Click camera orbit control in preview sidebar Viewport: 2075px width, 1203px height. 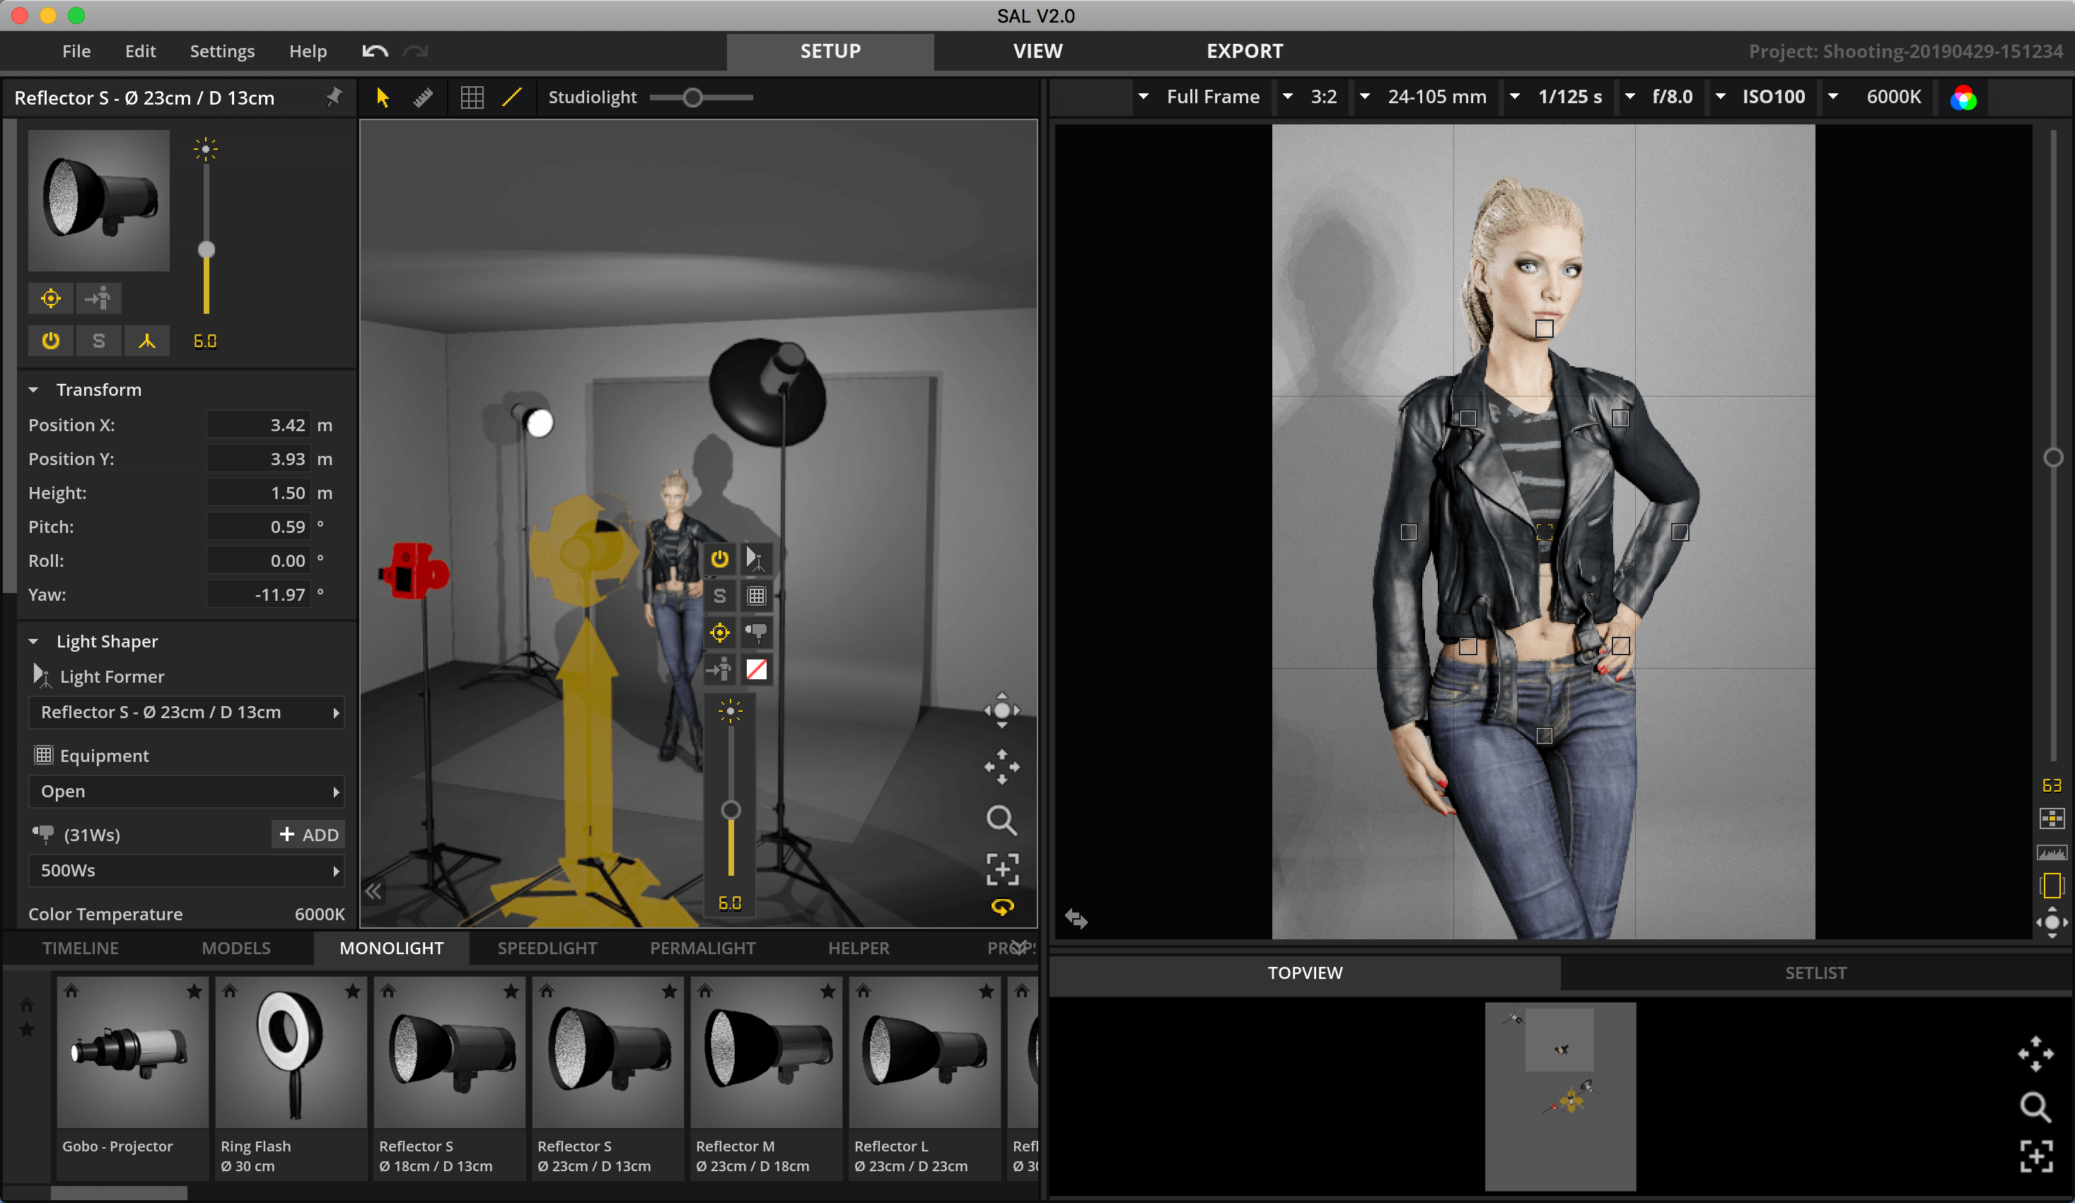[2051, 922]
